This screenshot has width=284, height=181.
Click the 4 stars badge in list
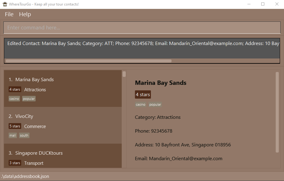click(15, 89)
